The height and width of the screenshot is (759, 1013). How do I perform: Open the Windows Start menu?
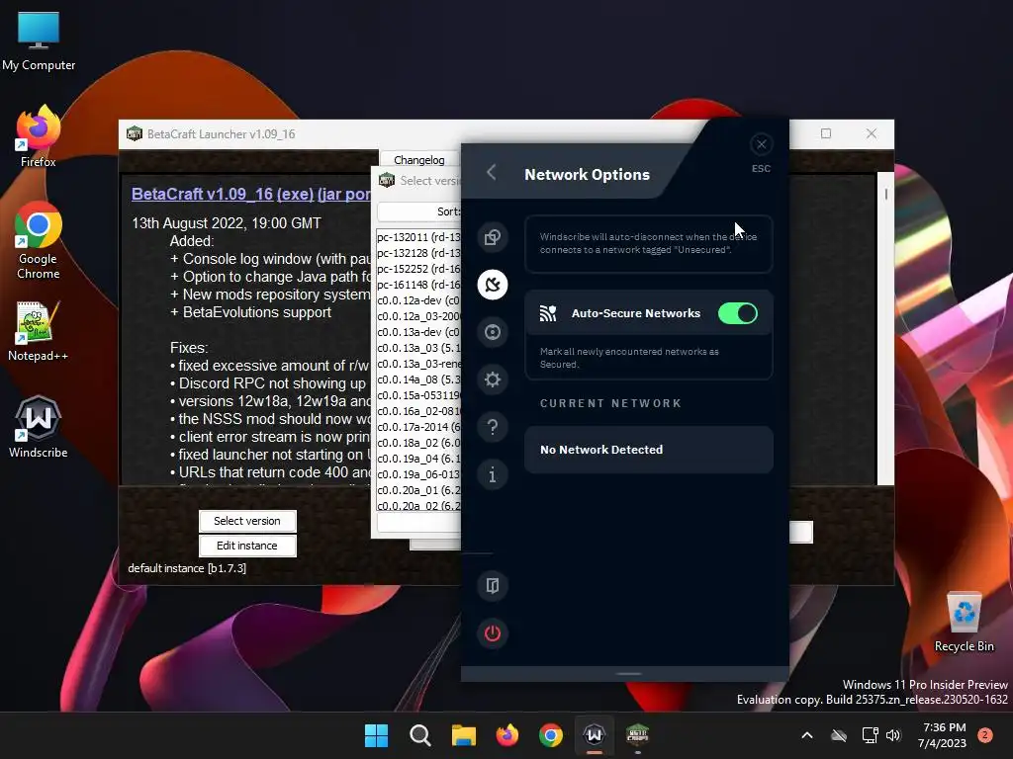point(376,735)
